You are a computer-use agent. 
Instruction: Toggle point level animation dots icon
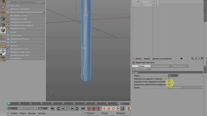[122, 109]
